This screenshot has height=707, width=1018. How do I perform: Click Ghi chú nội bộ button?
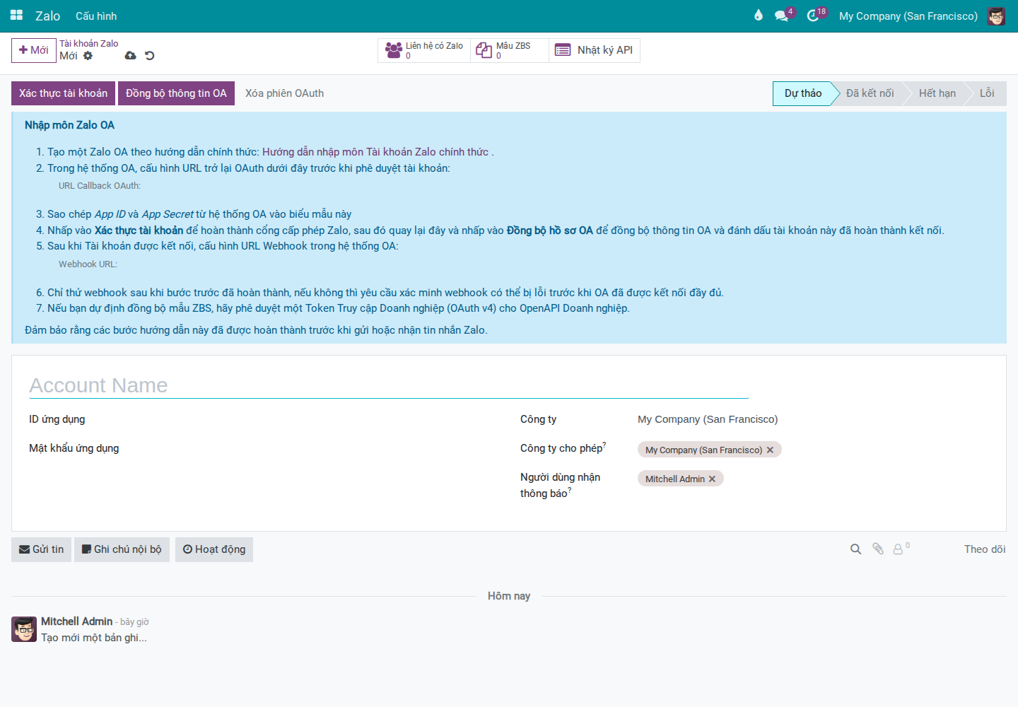[x=122, y=549]
